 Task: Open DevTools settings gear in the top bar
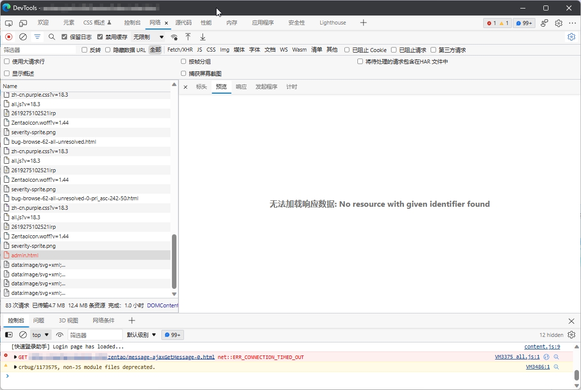(x=558, y=23)
